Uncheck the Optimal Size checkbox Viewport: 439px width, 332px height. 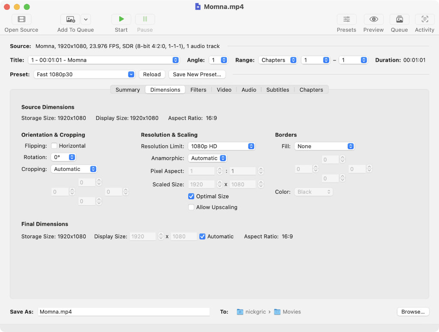(191, 197)
